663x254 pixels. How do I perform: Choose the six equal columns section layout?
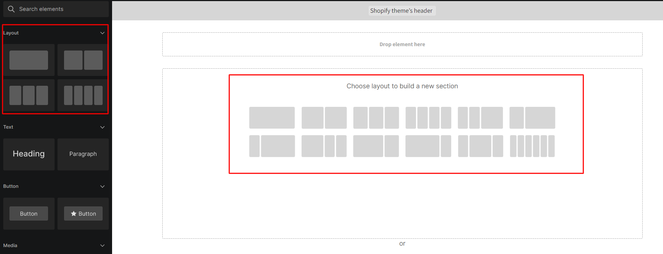pyautogui.click(x=532, y=146)
